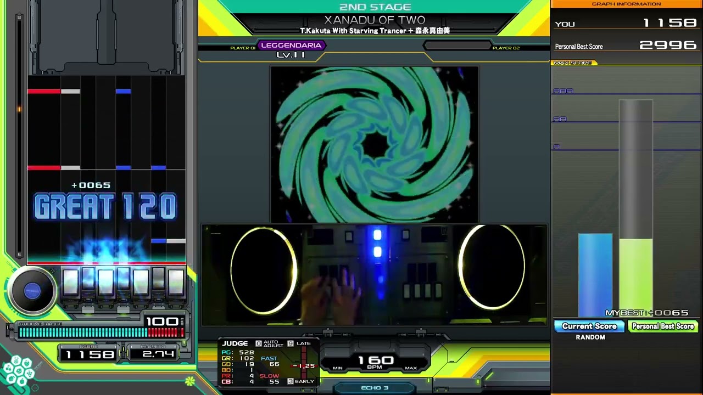Click the yellow-green flower icon

190,381
